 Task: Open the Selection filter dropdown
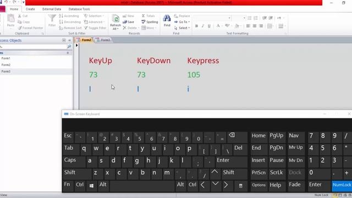point(94,16)
